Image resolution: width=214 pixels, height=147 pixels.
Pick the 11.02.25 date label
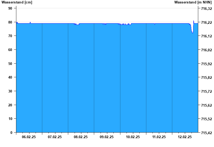tap(159, 137)
